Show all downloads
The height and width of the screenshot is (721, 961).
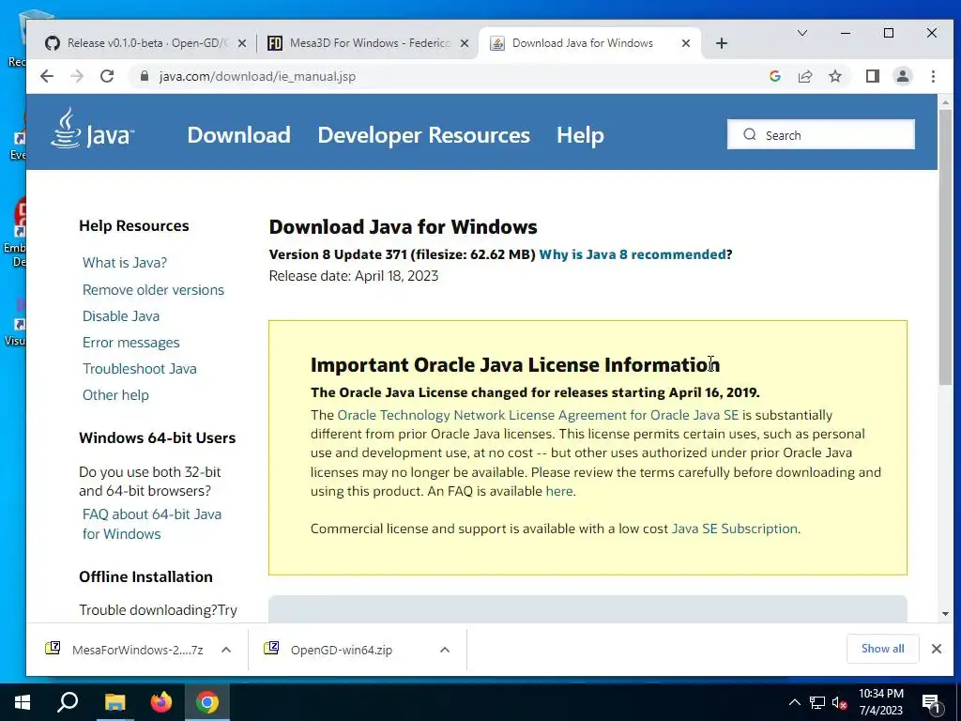882,649
